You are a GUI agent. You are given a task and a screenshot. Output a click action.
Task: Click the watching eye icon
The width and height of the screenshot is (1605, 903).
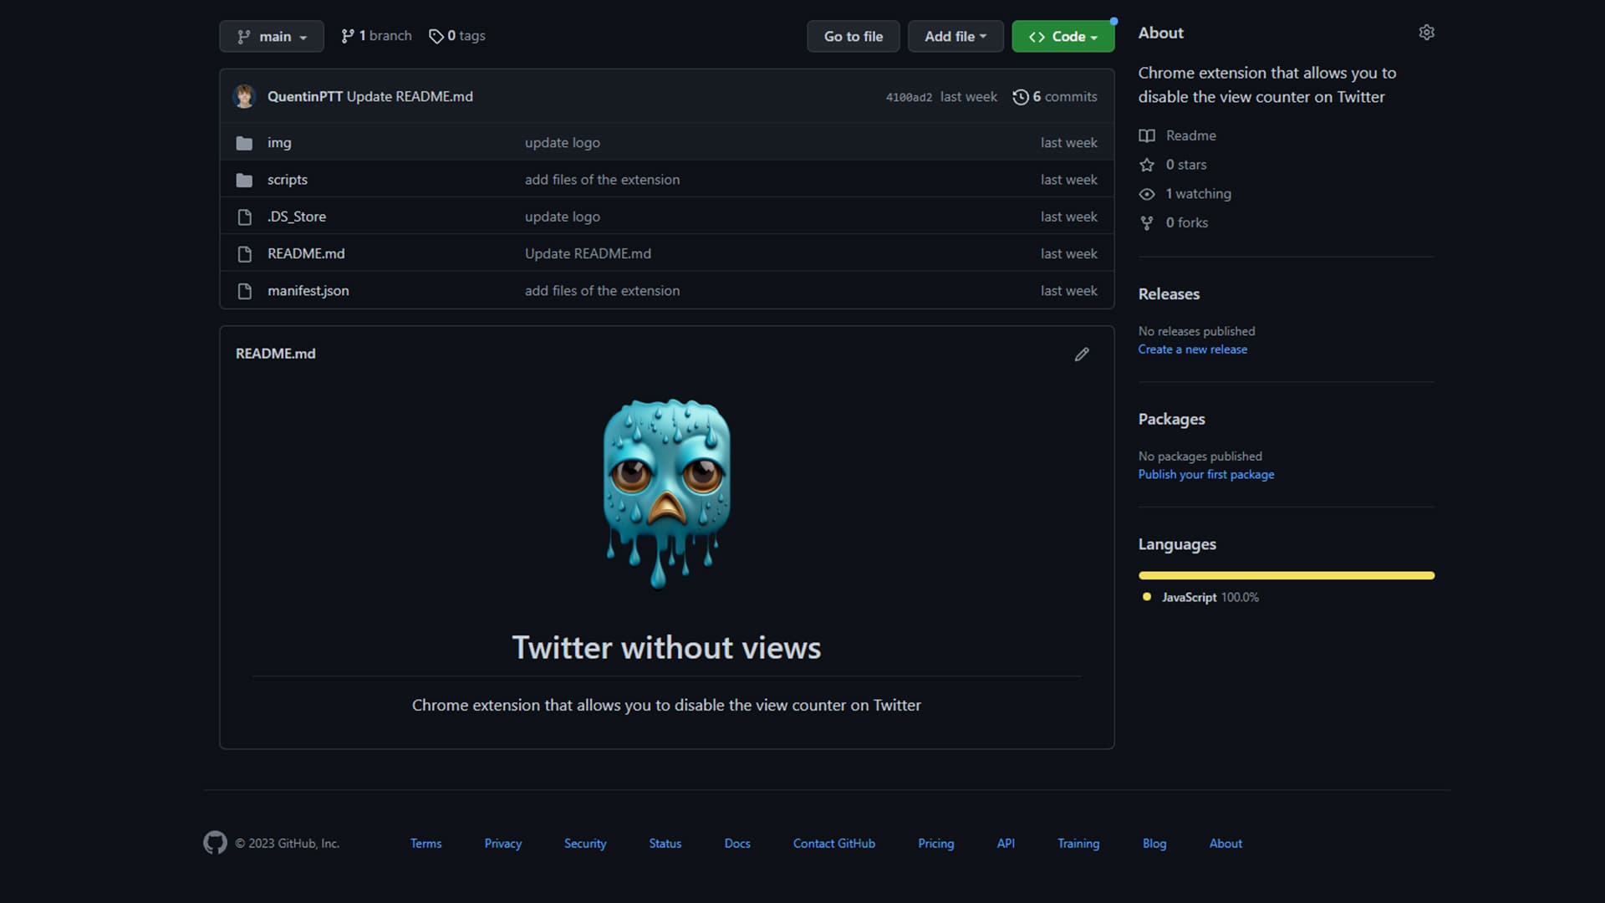[x=1146, y=193]
